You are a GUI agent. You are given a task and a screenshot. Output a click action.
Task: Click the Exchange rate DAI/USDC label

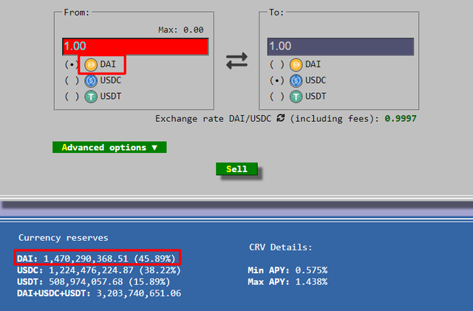(x=214, y=118)
